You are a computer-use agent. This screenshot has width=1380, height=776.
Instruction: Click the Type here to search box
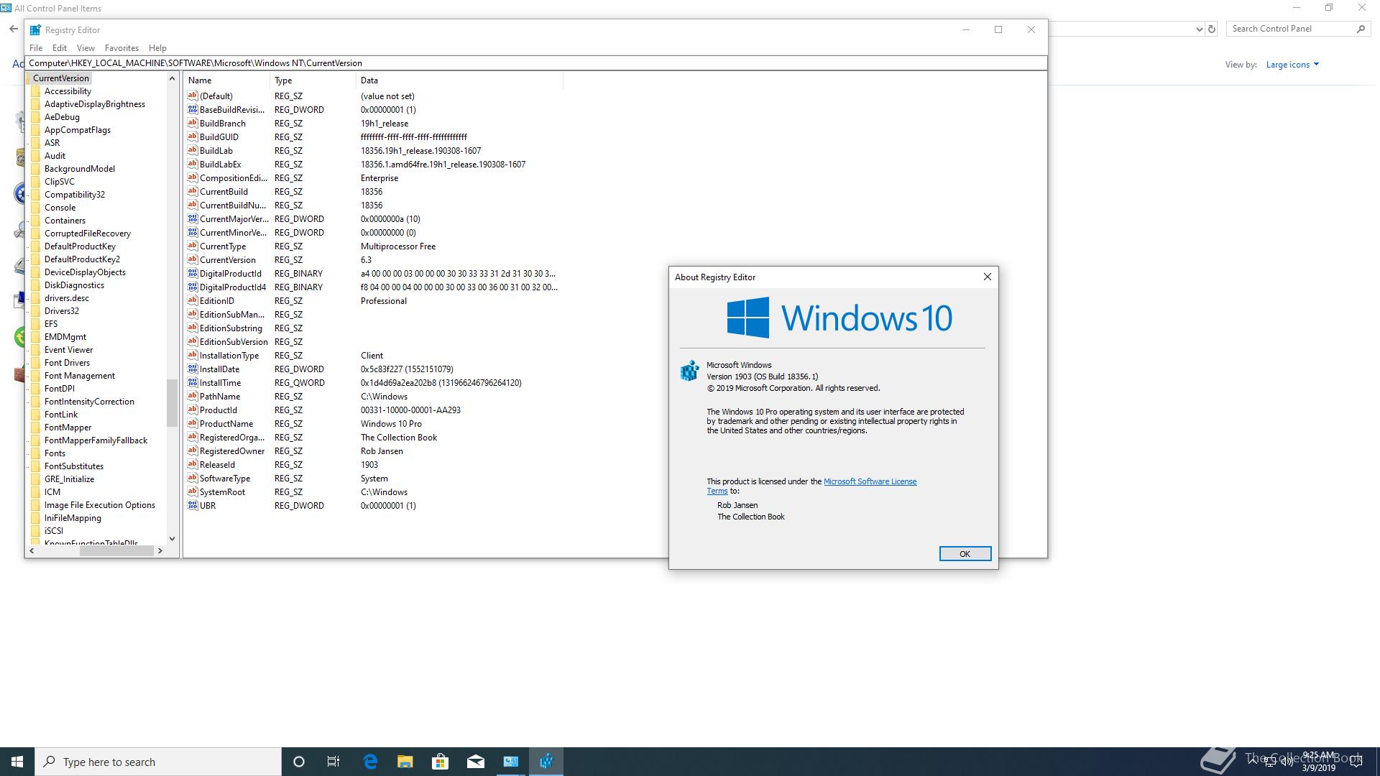(x=158, y=762)
